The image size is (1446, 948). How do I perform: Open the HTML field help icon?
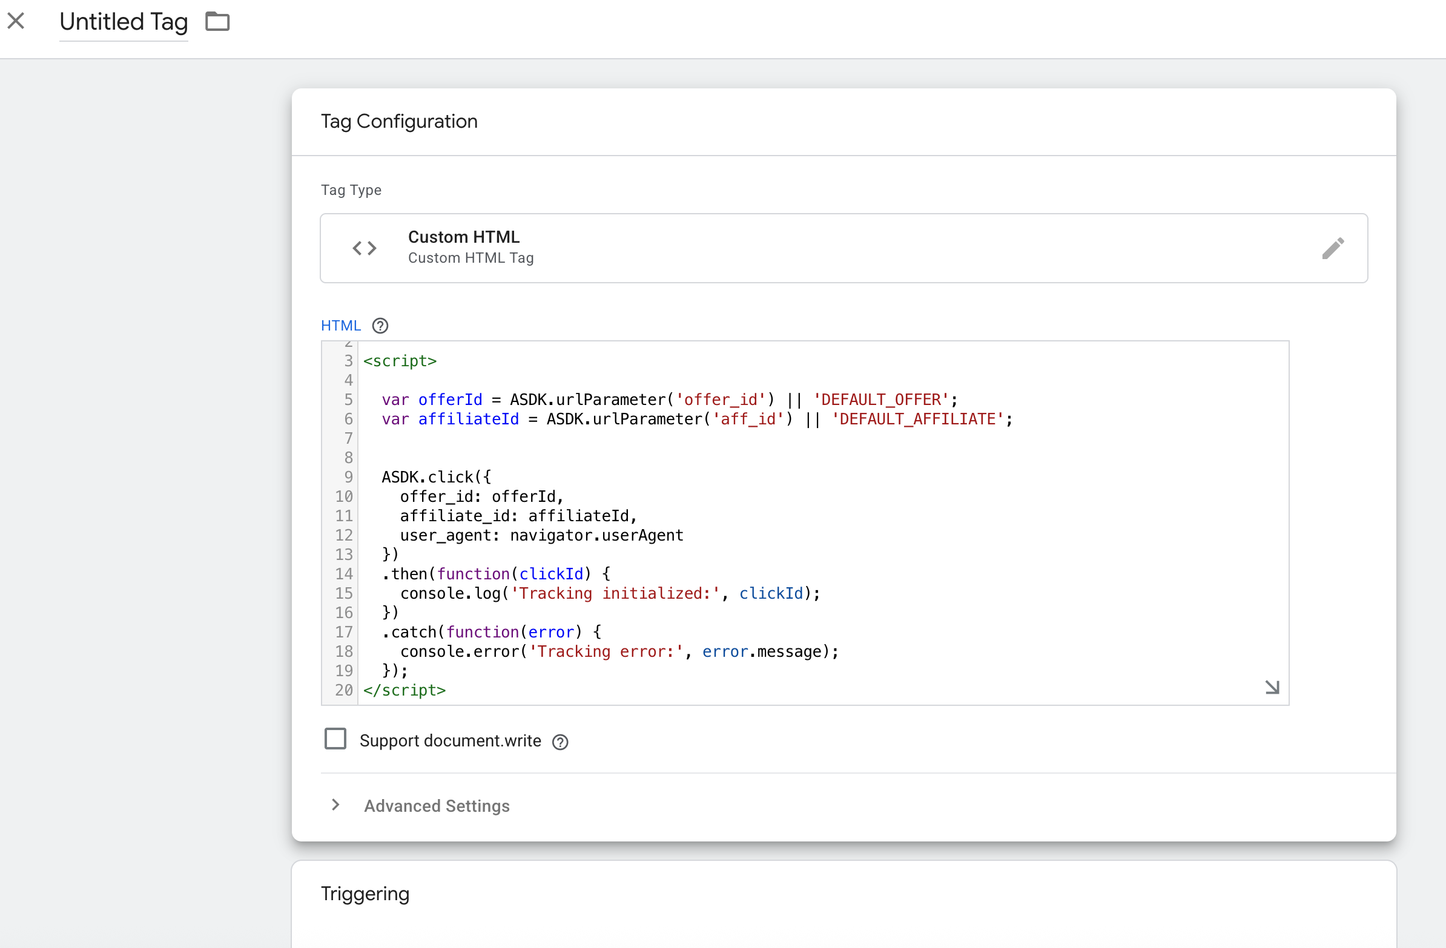coord(380,326)
